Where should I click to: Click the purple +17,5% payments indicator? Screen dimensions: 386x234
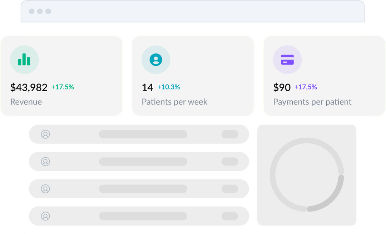306,87
